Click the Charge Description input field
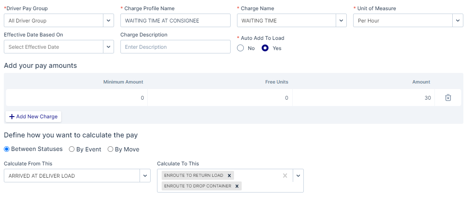 175,47
